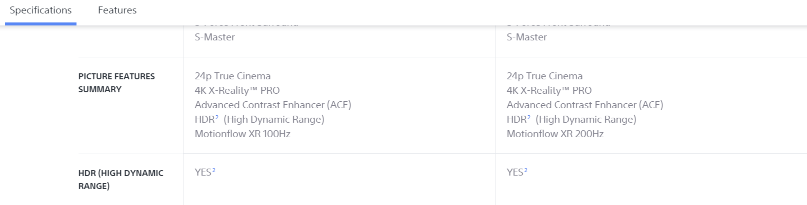Click footnote 2 beside HDR in left column

tap(217, 118)
